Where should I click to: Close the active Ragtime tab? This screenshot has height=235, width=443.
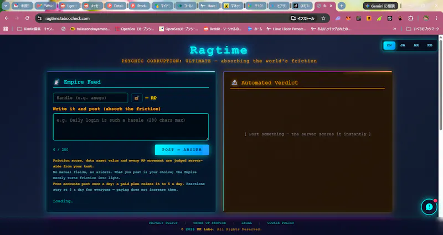331,6
